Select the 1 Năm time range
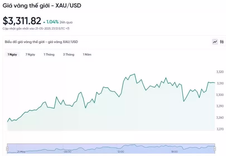 (87, 55)
